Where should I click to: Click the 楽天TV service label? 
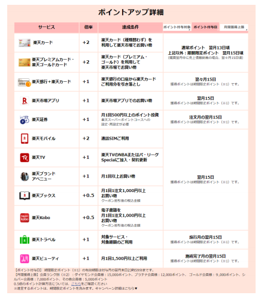click(38, 157)
